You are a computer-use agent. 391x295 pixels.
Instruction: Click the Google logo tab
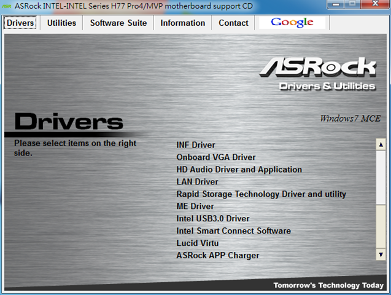click(292, 23)
